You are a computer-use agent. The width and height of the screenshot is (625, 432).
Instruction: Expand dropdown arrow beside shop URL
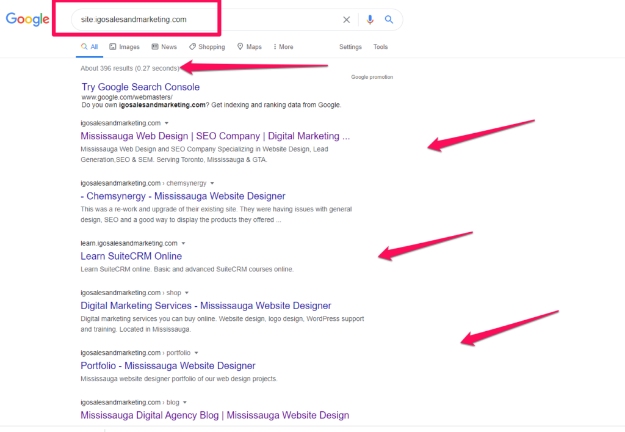tap(187, 293)
